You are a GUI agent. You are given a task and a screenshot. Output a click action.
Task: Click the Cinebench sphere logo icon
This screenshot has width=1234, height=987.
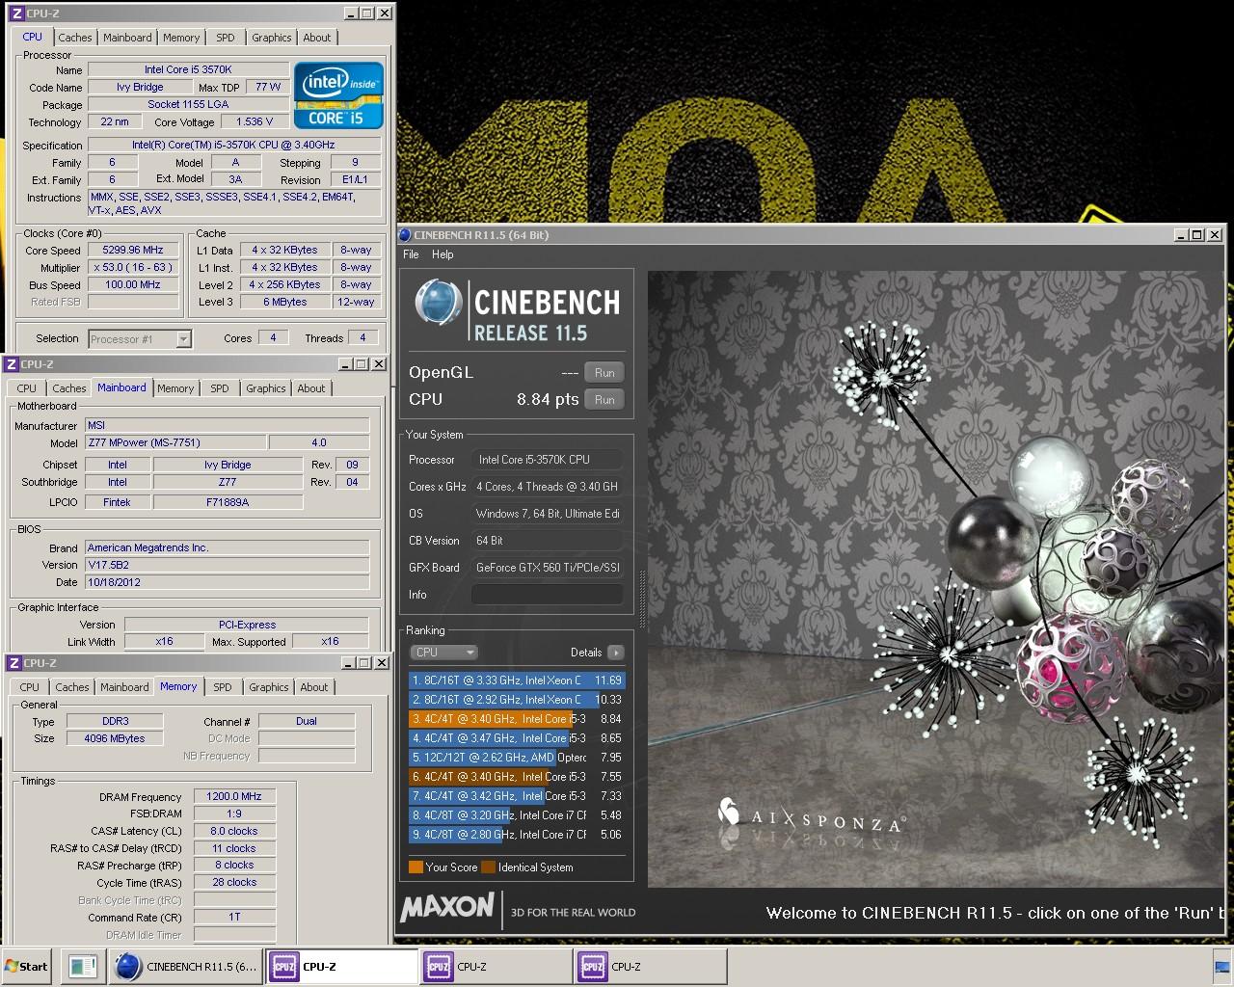pyautogui.click(x=438, y=303)
